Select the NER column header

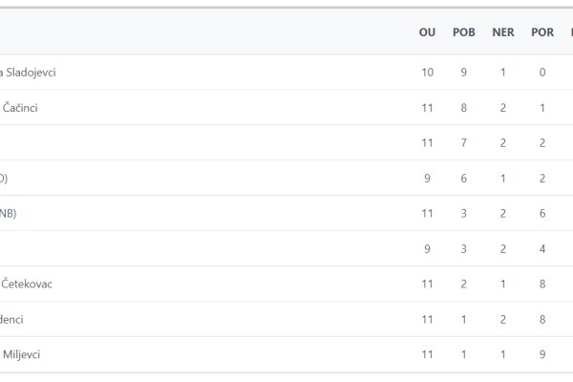503,32
